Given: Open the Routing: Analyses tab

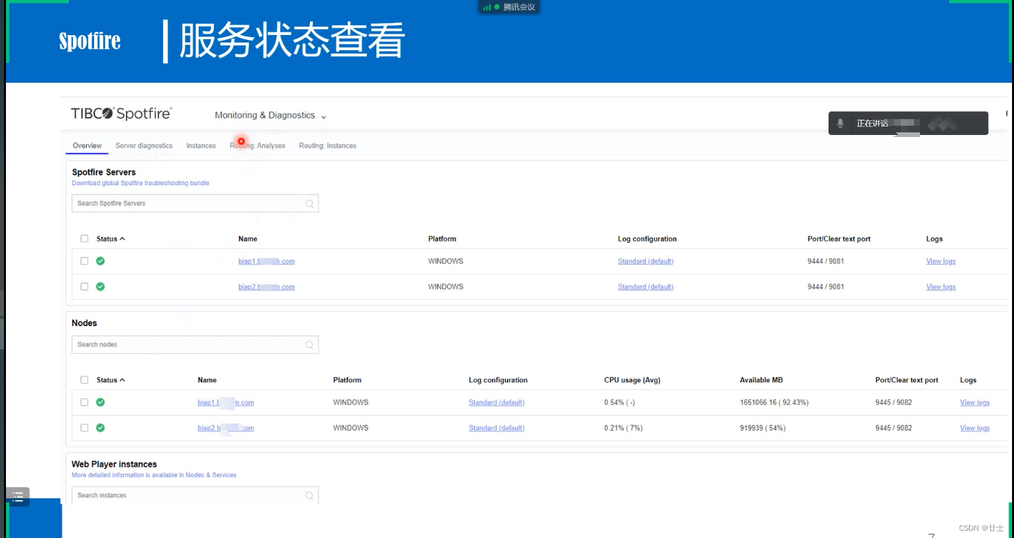Looking at the screenshot, I should pyautogui.click(x=258, y=146).
